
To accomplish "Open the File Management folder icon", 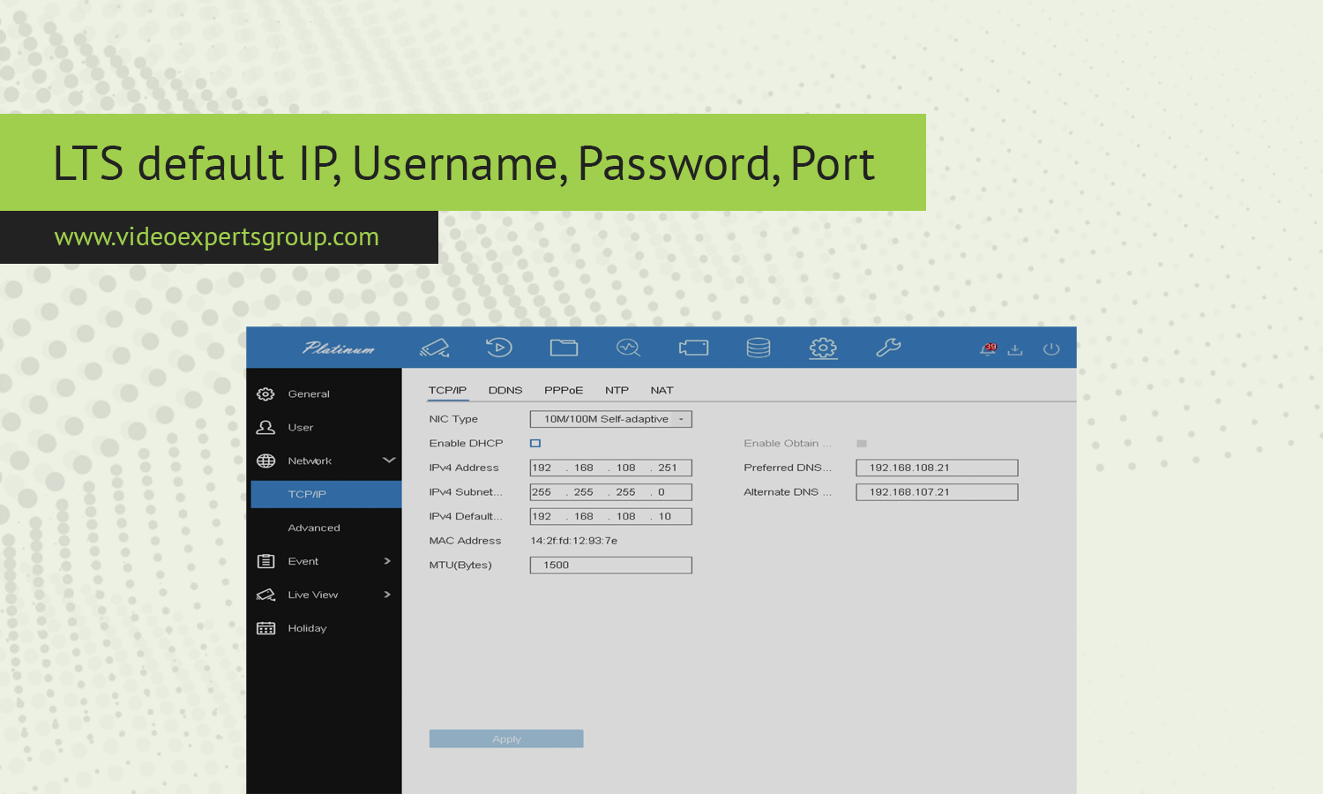I will point(564,348).
